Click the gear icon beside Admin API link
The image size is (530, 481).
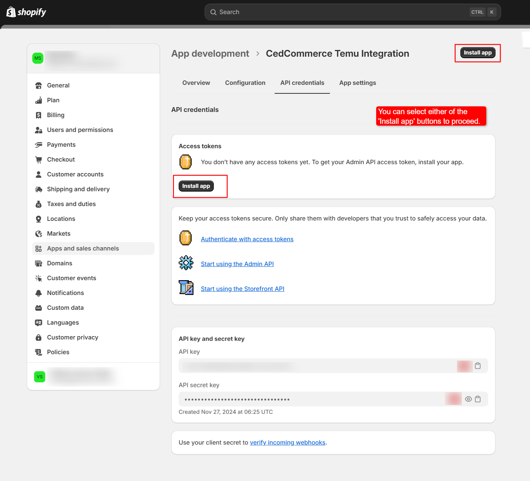coord(186,263)
